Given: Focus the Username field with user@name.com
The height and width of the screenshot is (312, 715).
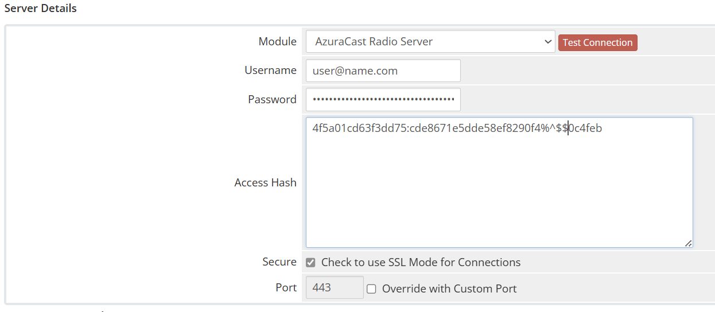Looking at the screenshot, I should (x=383, y=71).
